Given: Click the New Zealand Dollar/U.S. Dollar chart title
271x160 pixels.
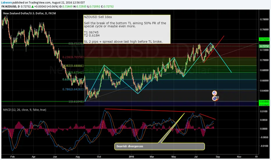Looking at the screenshot, I should (29, 13).
